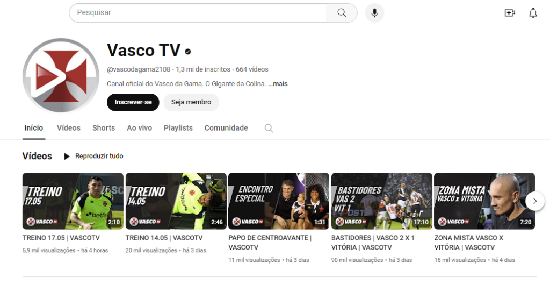Image resolution: width=550 pixels, height=284 pixels.
Task: Go to the Ao vivo tab
Action: (x=139, y=128)
